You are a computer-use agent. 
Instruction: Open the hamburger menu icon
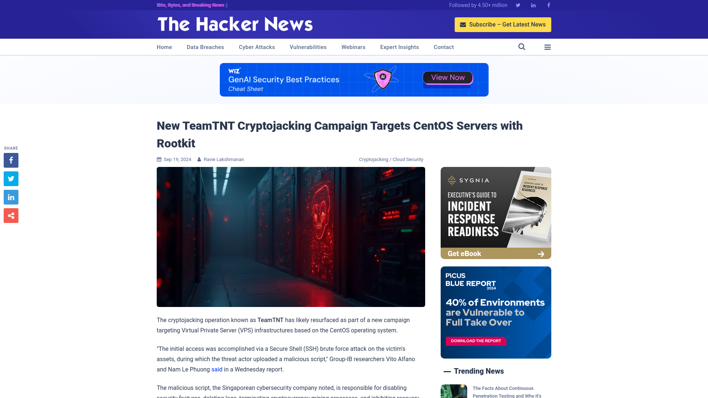[548, 47]
